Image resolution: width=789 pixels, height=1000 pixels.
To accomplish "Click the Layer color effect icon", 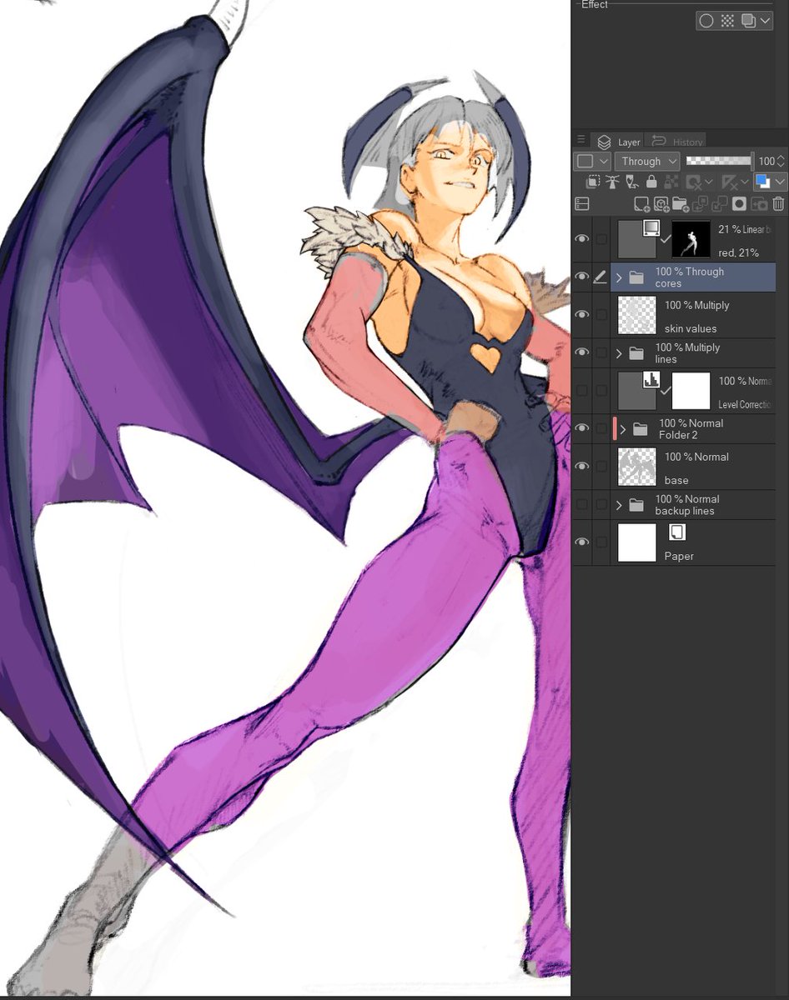I will (747, 21).
